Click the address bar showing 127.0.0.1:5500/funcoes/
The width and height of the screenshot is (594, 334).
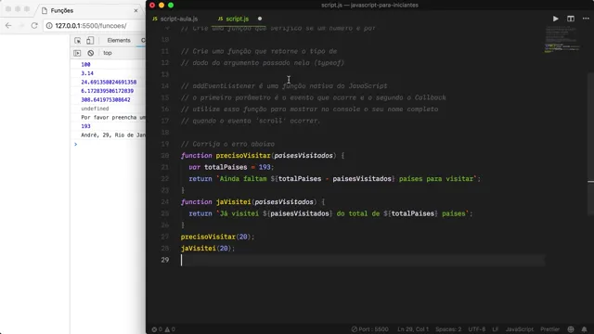[91, 26]
